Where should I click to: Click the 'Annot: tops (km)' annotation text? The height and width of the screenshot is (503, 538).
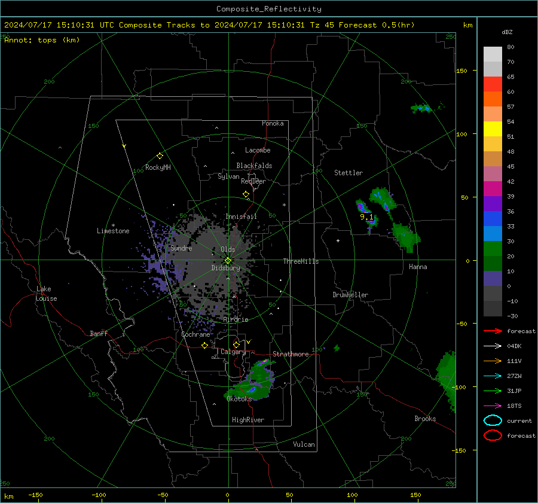[x=42, y=40]
